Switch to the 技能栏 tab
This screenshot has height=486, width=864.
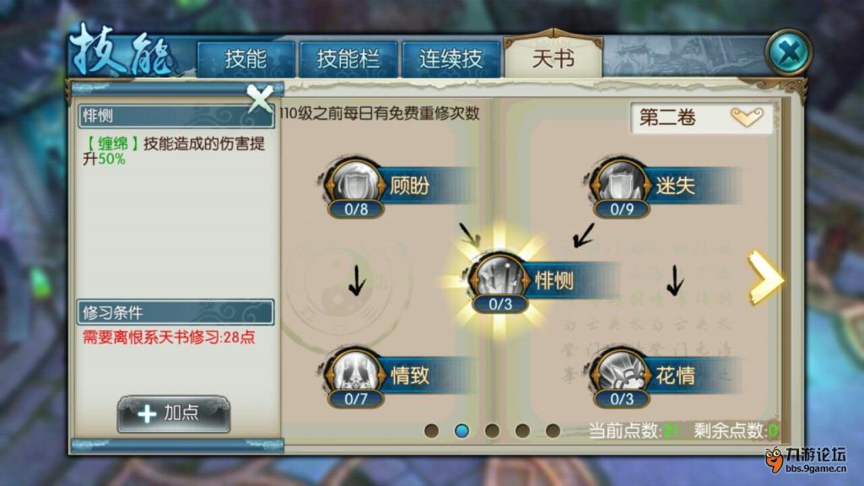[348, 59]
